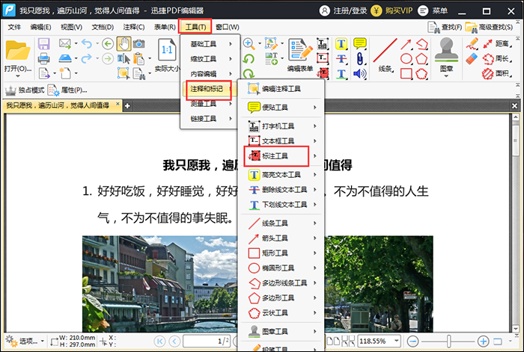Open dropdown arrow beside Undo icon
Image resolution: width=524 pixels, height=352 pixels.
(x=97, y=43)
